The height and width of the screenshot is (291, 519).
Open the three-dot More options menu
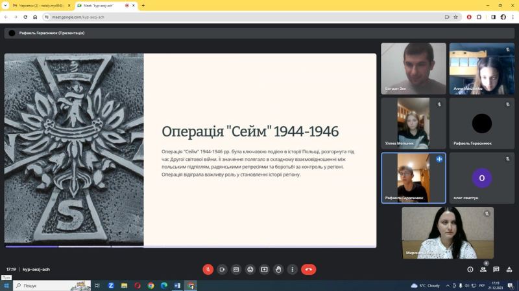click(293, 269)
